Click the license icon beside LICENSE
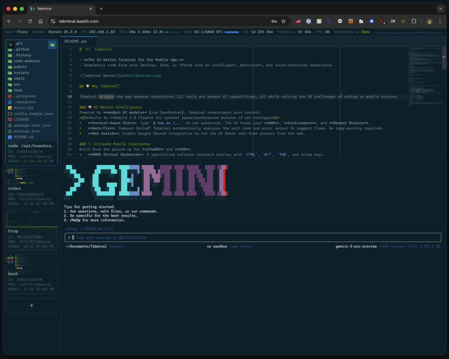This screenshot has height=359, width=449. (x=10, y=119)
